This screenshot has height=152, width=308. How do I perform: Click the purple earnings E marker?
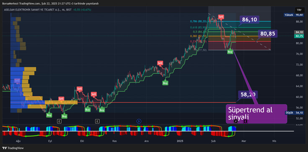tap(246, 121)
